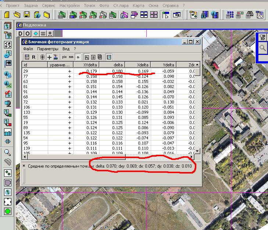The height and width of the screenshot is (230, 268).
Task: Click the bold R button in triangulation toolbar
Action: [34, 57]
